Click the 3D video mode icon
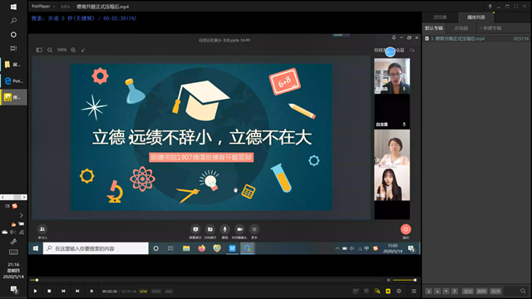532x299 pixels. [x=367, y=291]
